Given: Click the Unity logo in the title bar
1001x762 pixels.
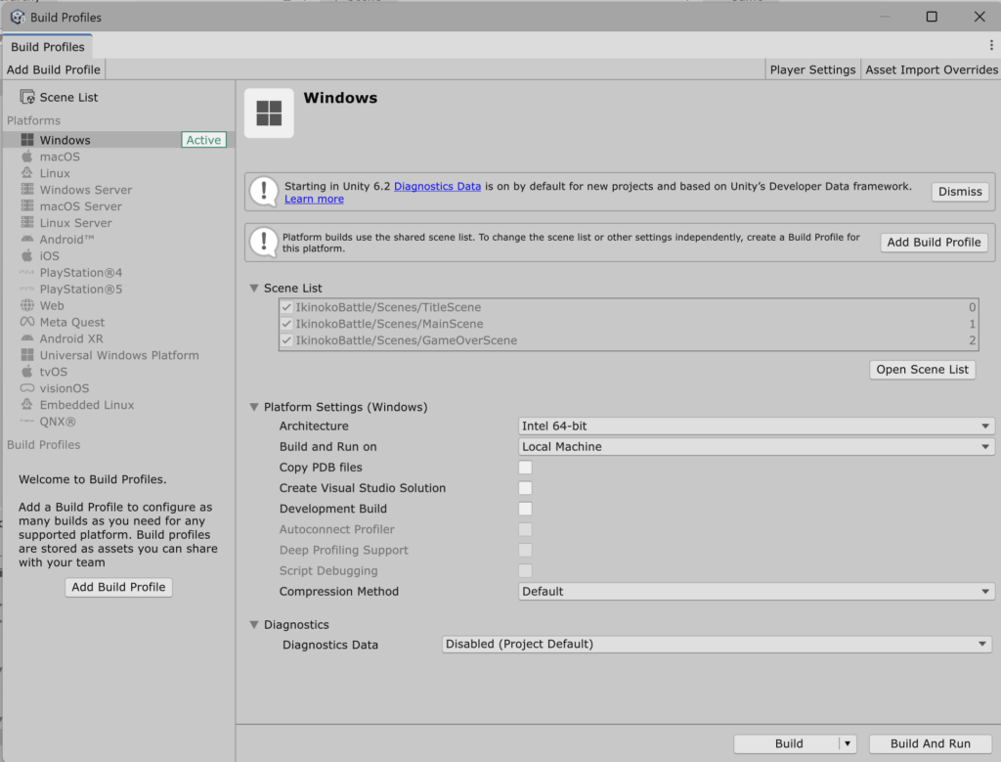Looking at the screenshot, I should click(x=18, y=18).
